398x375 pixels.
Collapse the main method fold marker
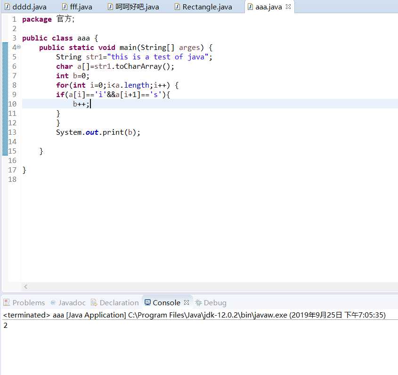click(19, 47)
